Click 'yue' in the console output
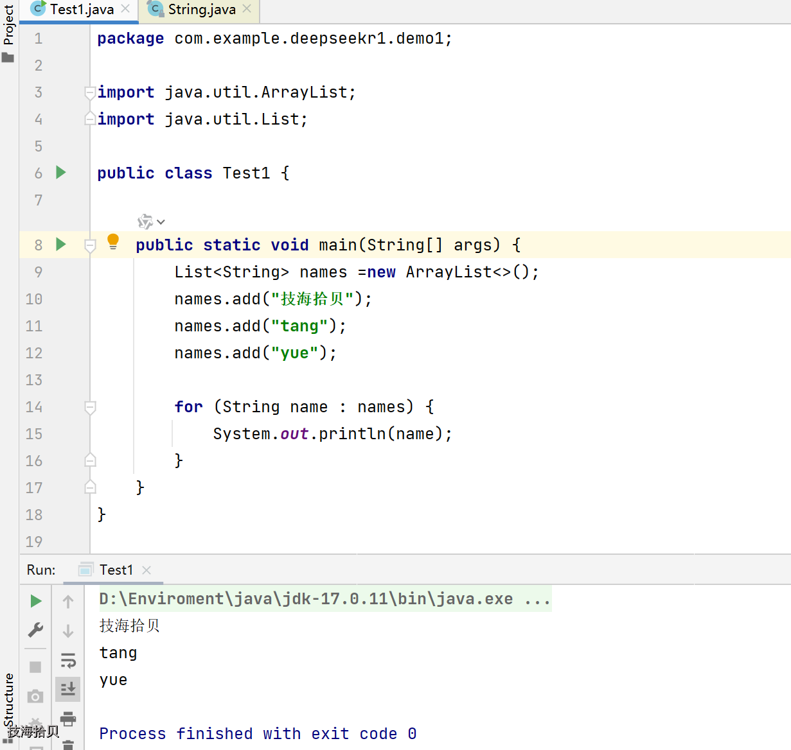The height and width of the screenshot is (750, 791). click(113, 680)
